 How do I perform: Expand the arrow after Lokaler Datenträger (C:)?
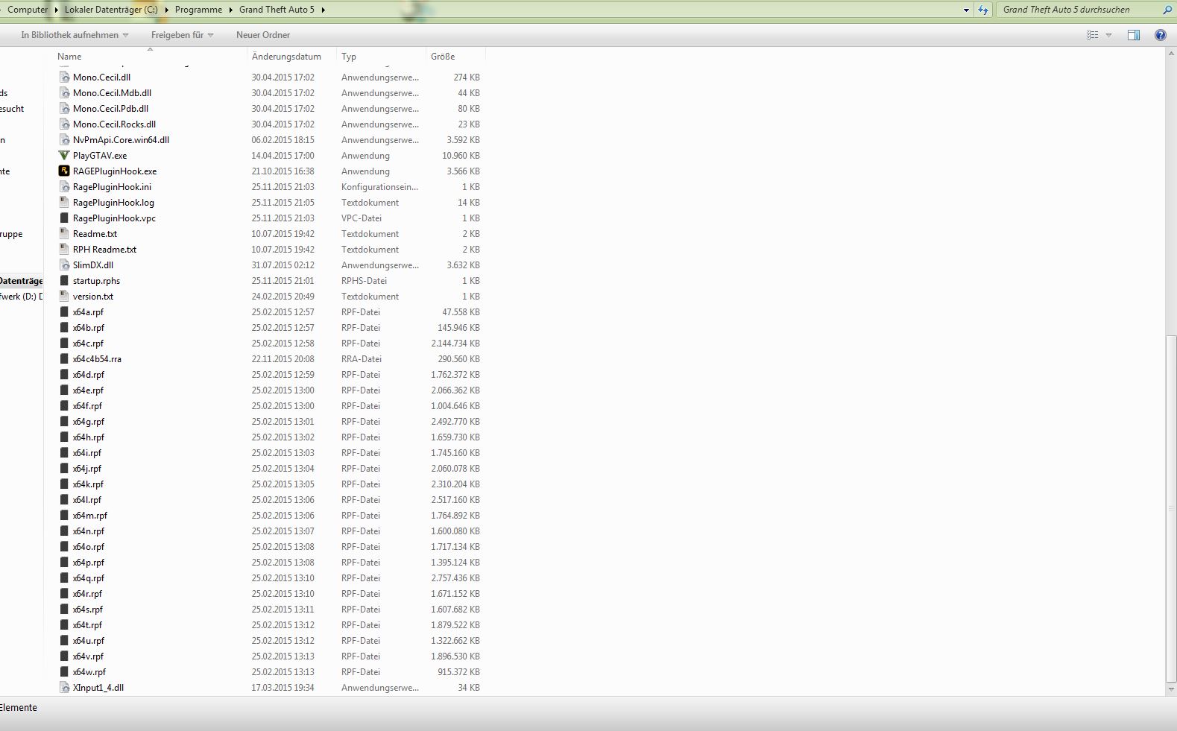click(166, 10)
